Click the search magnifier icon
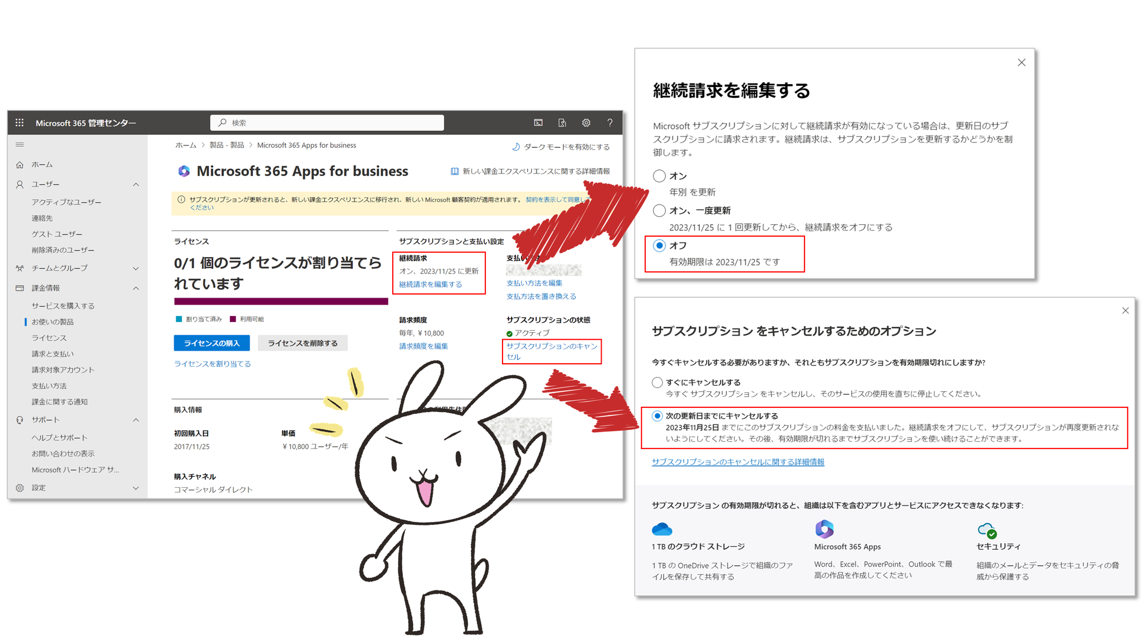1146x644 pixels. (x=222, y=122)
